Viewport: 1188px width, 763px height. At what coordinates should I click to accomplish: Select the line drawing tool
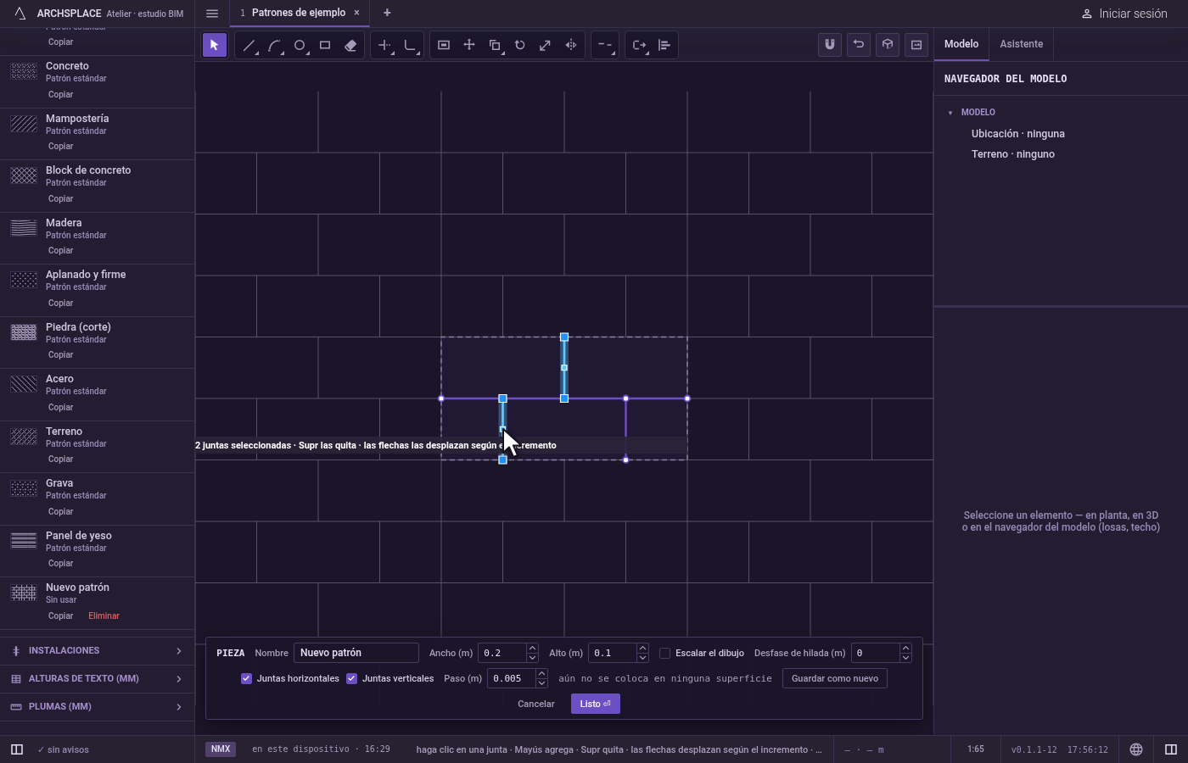pos(249,45)
